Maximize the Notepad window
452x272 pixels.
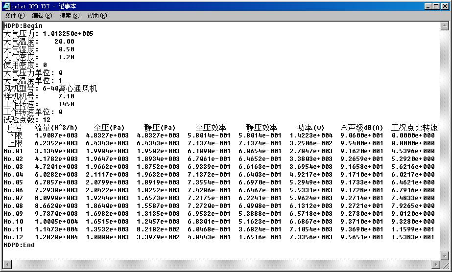tap(434, 6)
